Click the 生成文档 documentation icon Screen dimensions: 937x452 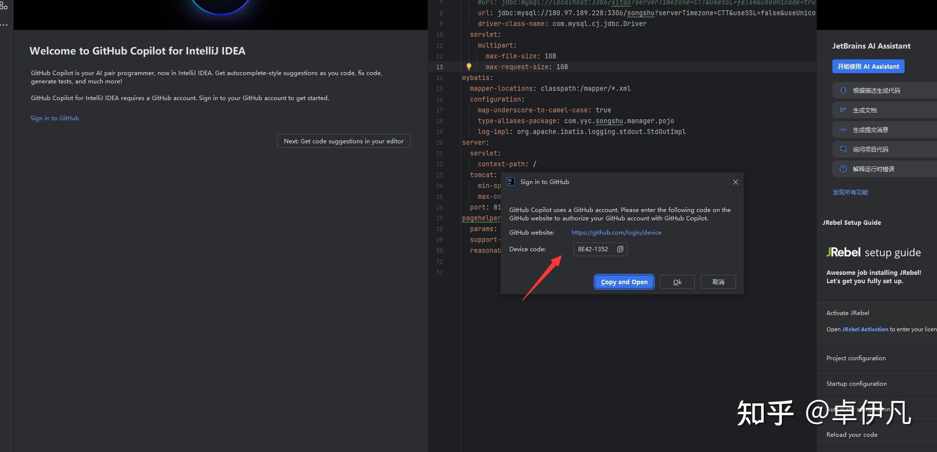pos(843,110)
